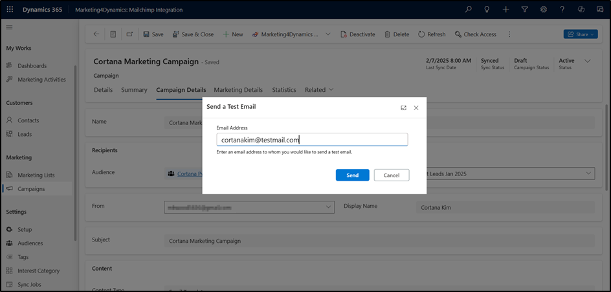The image size is (611, 292).
Task: Open the chat panel icon
Action: (600, 10)
